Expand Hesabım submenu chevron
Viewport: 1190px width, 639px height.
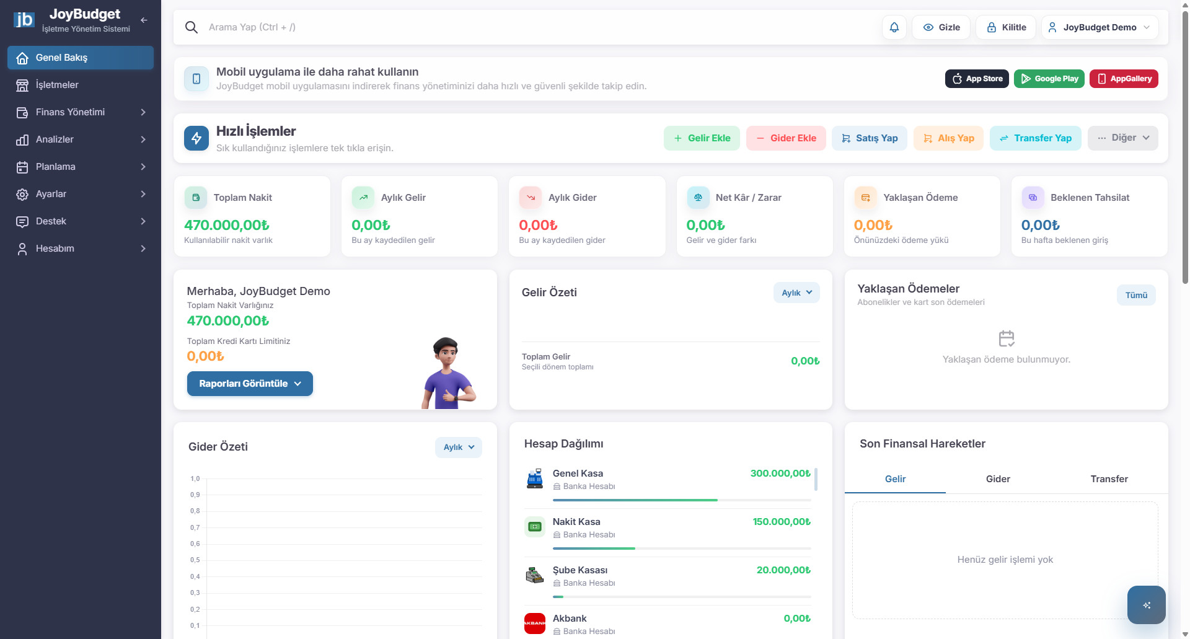[143, 249]
